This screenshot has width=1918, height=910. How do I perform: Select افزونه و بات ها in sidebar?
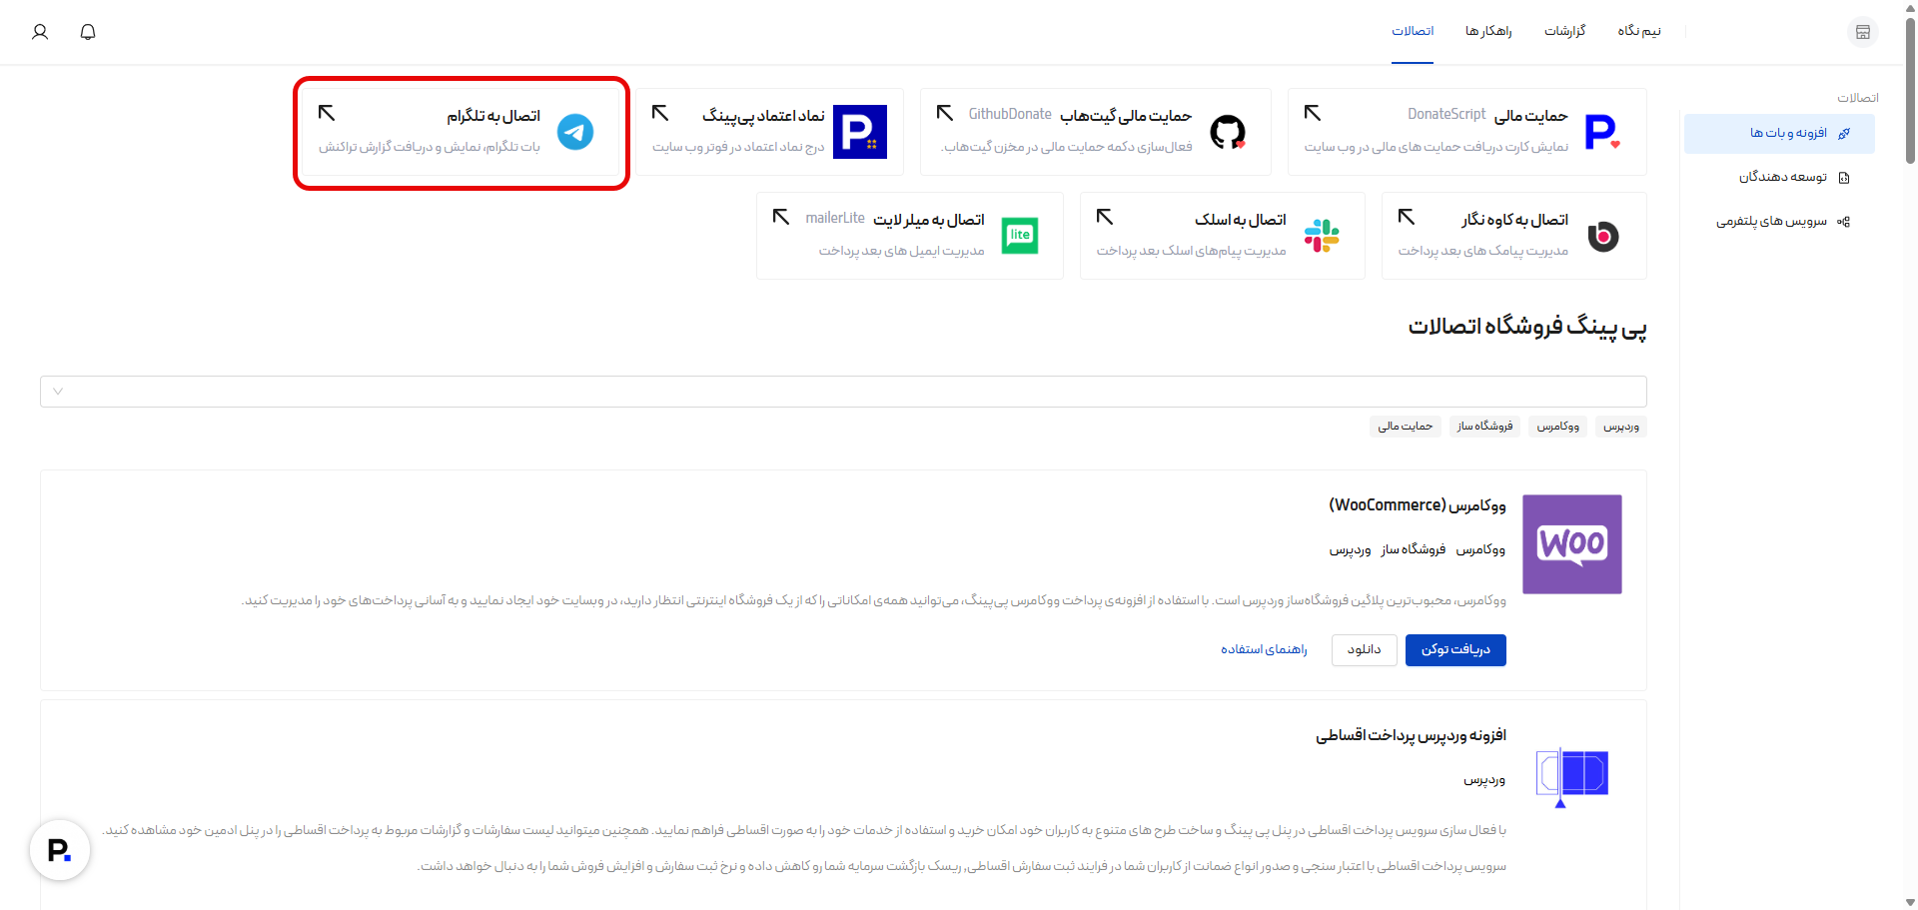[x=1779, y=134]
